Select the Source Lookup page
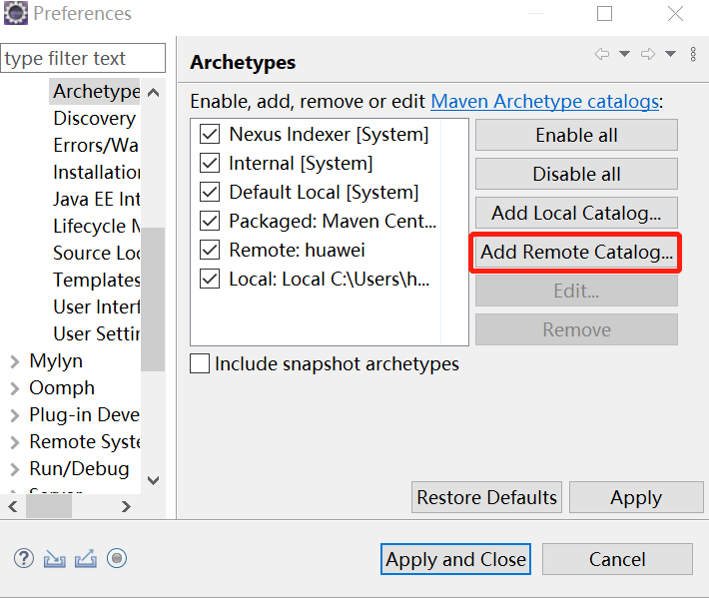Screen dimensions: 709x598 96,254
